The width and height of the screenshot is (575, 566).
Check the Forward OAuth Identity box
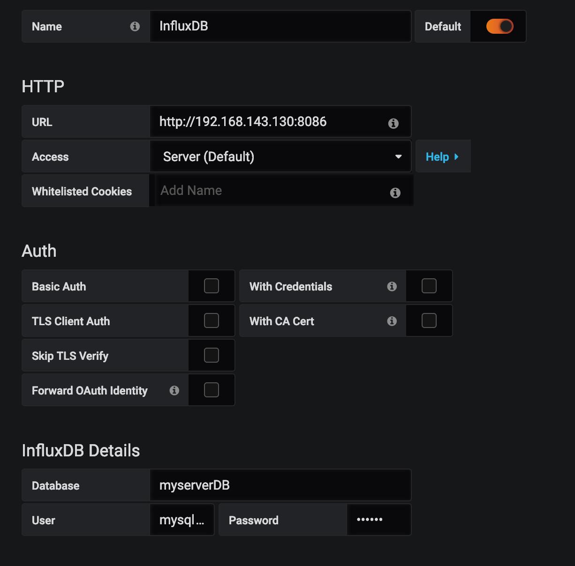point(212,390)
